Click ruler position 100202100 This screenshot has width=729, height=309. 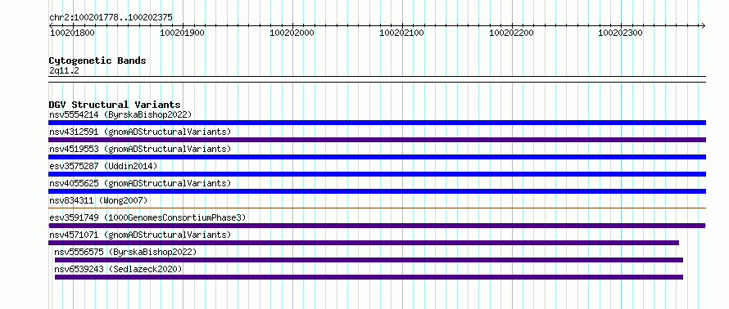[x=401, y=33]
